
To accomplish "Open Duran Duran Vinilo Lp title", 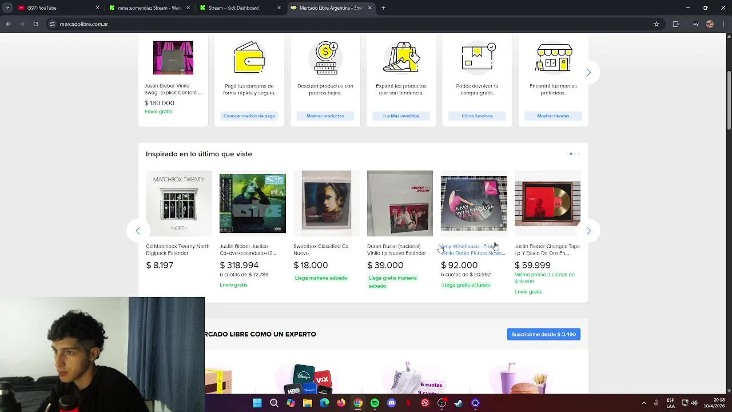I will pos(397,249).
